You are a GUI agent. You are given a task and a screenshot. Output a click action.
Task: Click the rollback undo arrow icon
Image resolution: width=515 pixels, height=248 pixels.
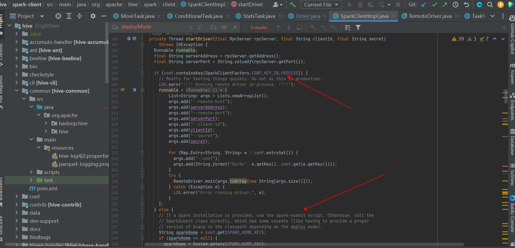pyautogui.click(x=466, y=5)
